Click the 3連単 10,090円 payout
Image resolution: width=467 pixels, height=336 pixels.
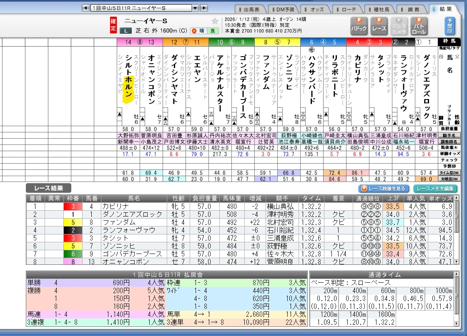(236, 322)
